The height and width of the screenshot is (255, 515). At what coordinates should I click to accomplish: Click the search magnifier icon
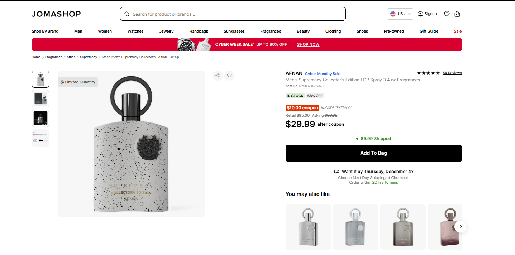click(127, 14)
